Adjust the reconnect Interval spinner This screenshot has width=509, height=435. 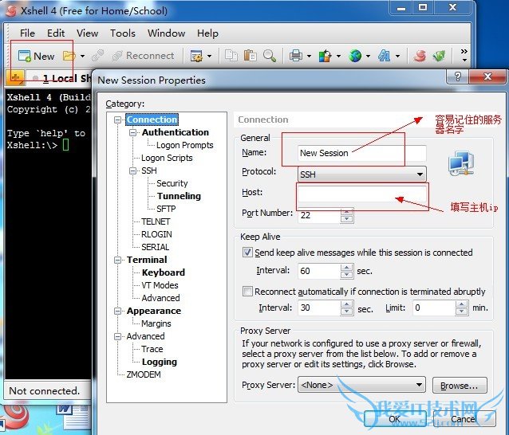(347, 308)
